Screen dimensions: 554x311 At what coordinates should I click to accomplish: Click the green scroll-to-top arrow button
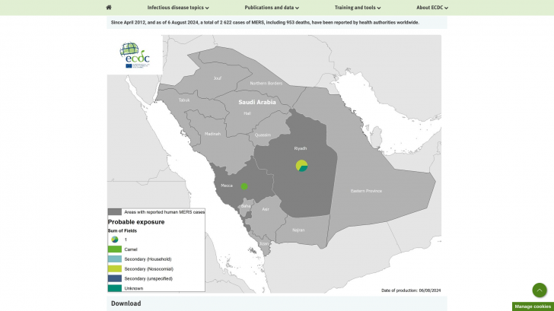(x=539, y=290)
